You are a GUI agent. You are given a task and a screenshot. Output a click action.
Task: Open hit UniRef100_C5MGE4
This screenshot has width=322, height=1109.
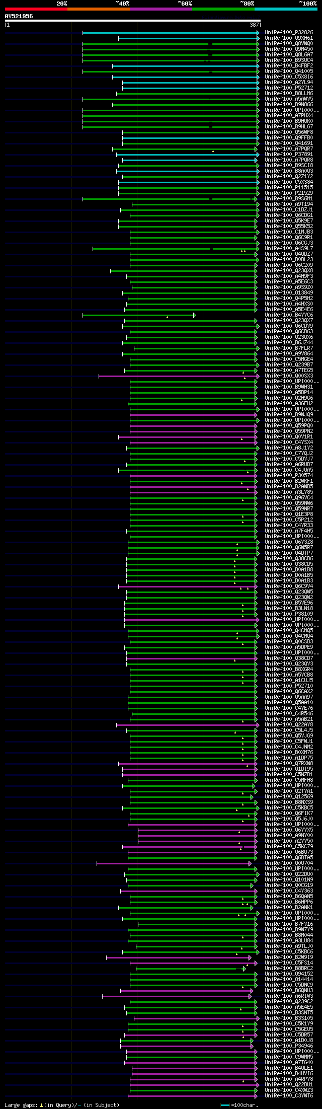[289, 359]
